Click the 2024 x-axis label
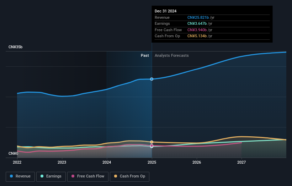 click(107, 163)
